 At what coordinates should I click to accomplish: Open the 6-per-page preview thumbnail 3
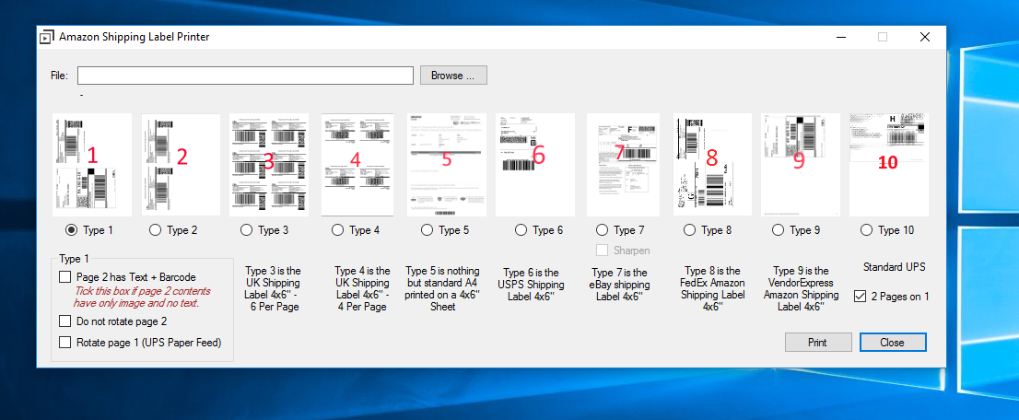pyautogui.click(x=269, y=165)
